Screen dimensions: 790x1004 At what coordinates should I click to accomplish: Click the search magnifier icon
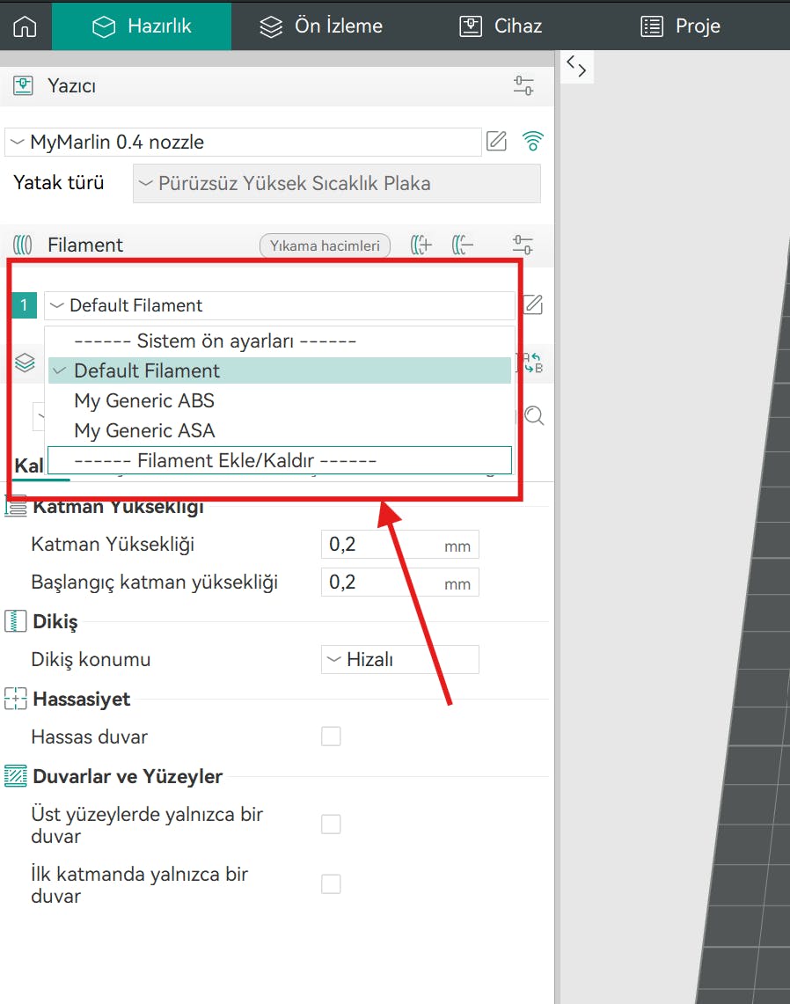coord(534,415)
